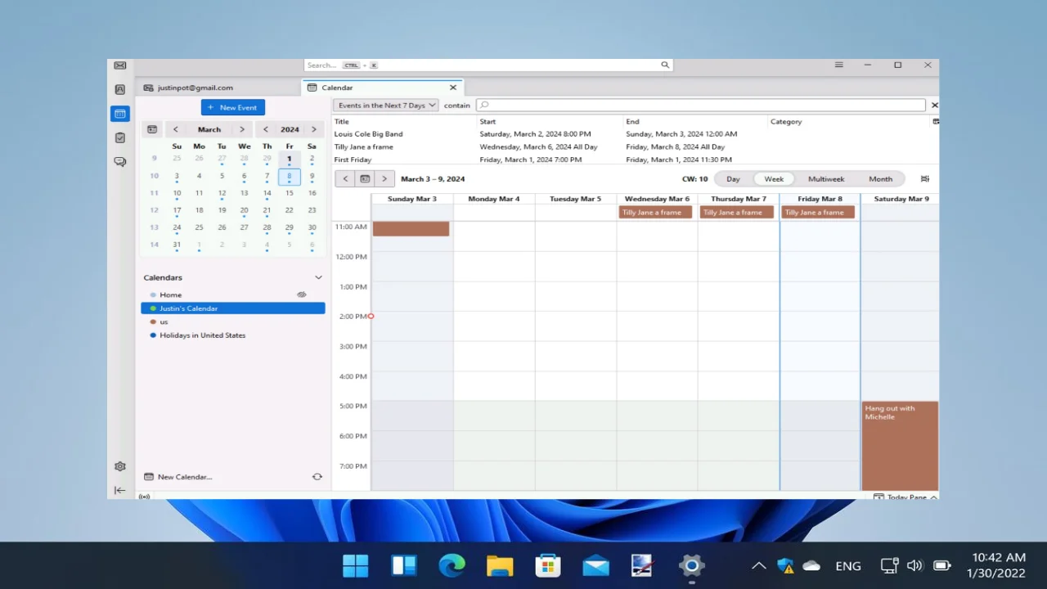Select March 15 in mini calendar
This screenshot has height=589, width=1047.
pyautogui.click(x=289, y=193)
